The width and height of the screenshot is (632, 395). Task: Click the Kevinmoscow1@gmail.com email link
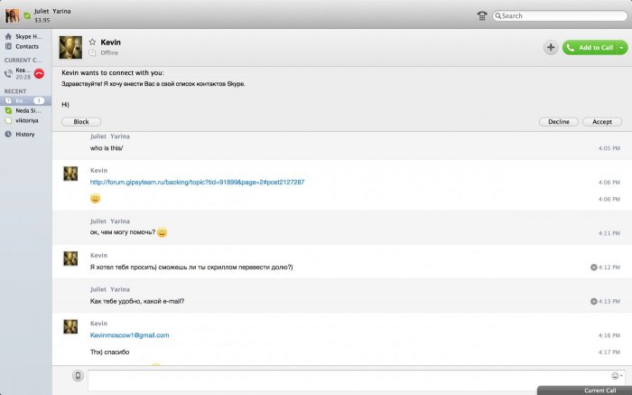pyautogui.click(x=129, y=334)
